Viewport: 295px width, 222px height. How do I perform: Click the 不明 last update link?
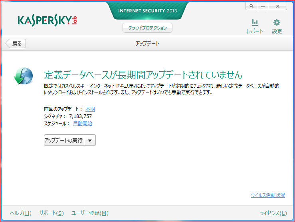pos(90,109)
